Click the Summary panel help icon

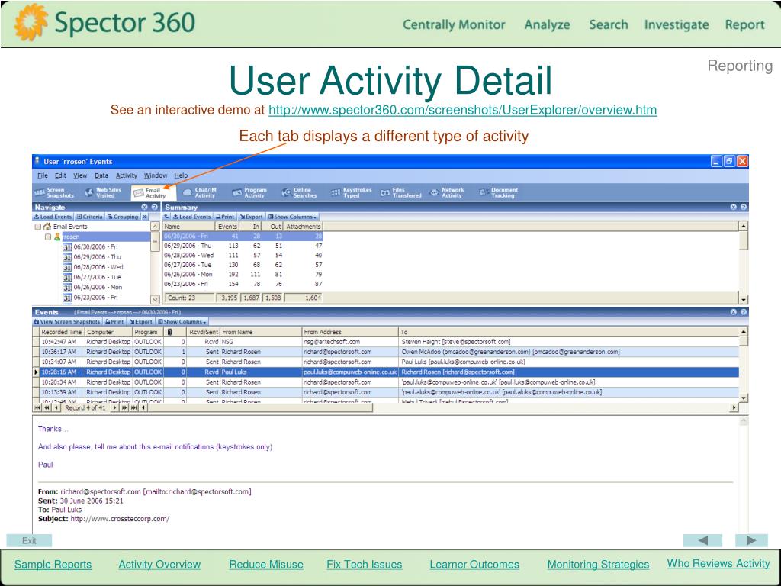tap(743, 207)
